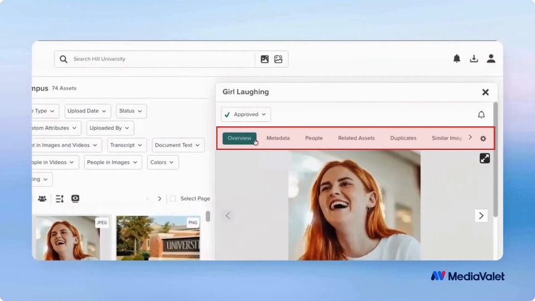Screen dimensions: 535x301
Task: Open the Approved status dropdown
Action: click(x=246, y=114)
